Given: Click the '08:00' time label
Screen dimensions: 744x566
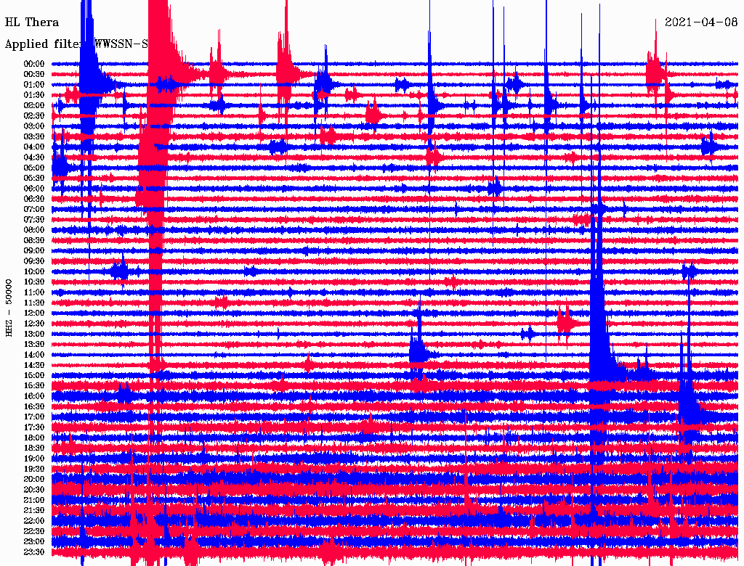Looking at the screenshot, I should click(34, 230).
